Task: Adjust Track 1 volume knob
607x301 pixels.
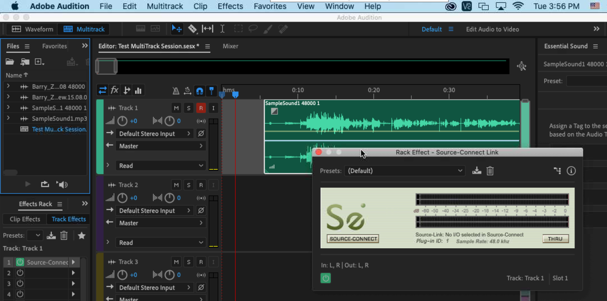Action: click(122, 121)
